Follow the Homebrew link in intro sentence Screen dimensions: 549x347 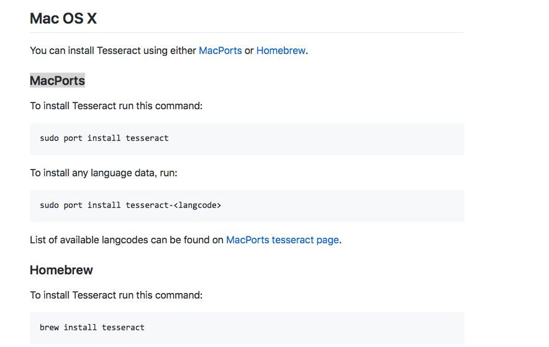coord(281,51)
